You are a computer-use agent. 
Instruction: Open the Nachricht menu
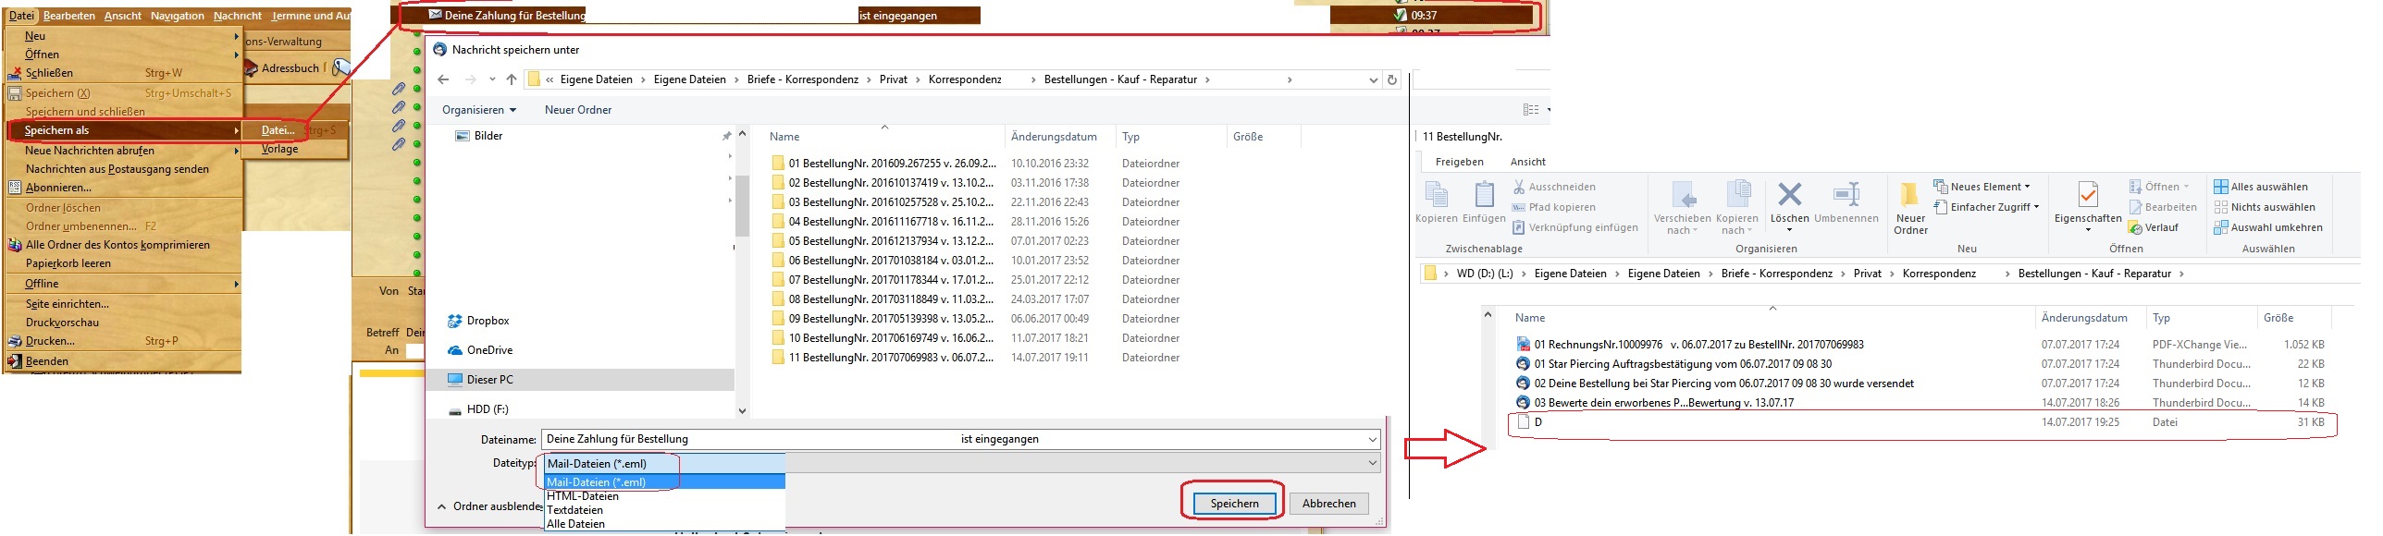click(x=237, y=16)
